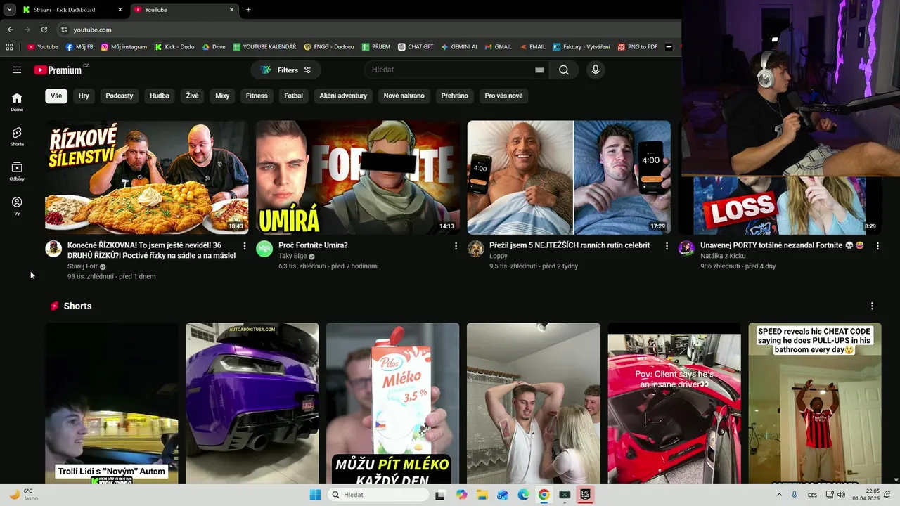Open more options for Proč Fortnite Umírá
This screenshot has height=506, width=900.
click(x=456, y=246)
